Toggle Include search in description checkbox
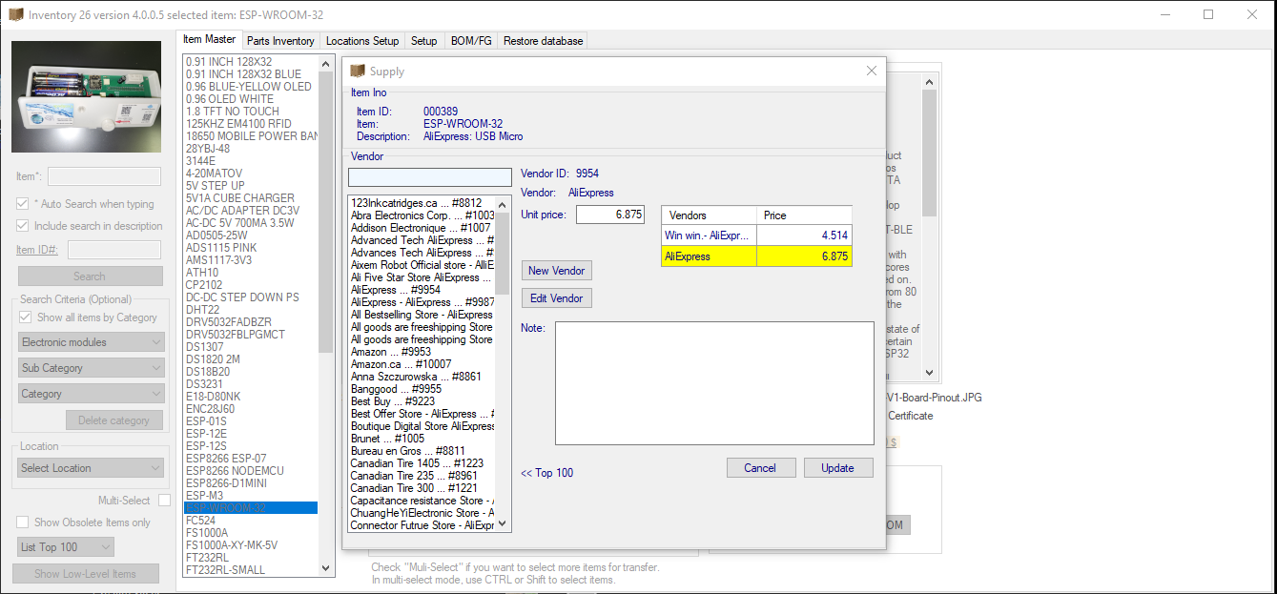The width and height of the screenshot is (1277, 594). click(x=23, y=226)
